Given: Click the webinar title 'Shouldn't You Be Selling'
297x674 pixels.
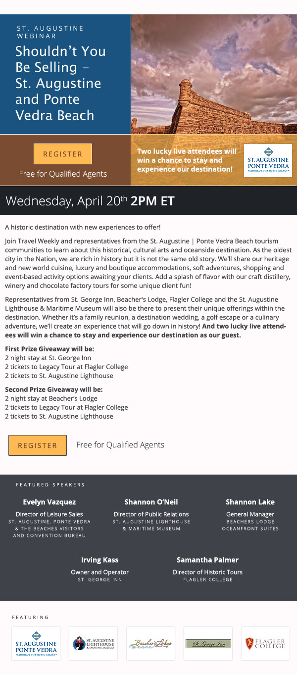Looking at the screenshot, I should click(60, 83).
